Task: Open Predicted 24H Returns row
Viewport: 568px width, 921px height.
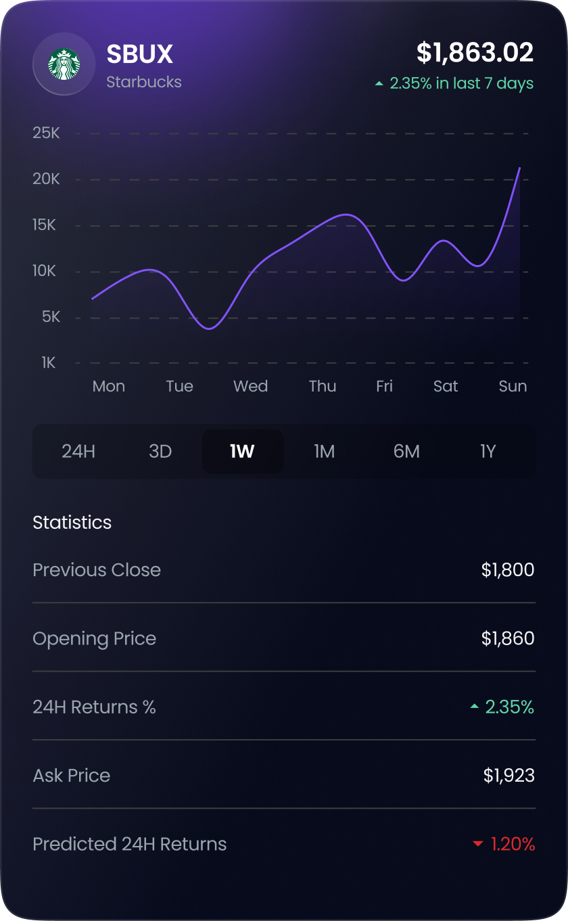Action: click(284, 844)
